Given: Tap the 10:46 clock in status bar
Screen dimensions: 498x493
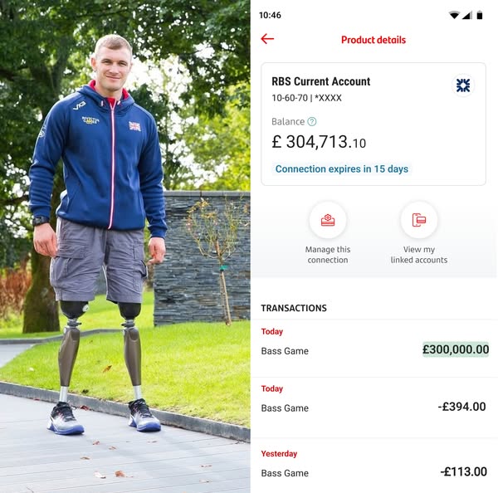Looking at the screenshot, I should [270, 15].
